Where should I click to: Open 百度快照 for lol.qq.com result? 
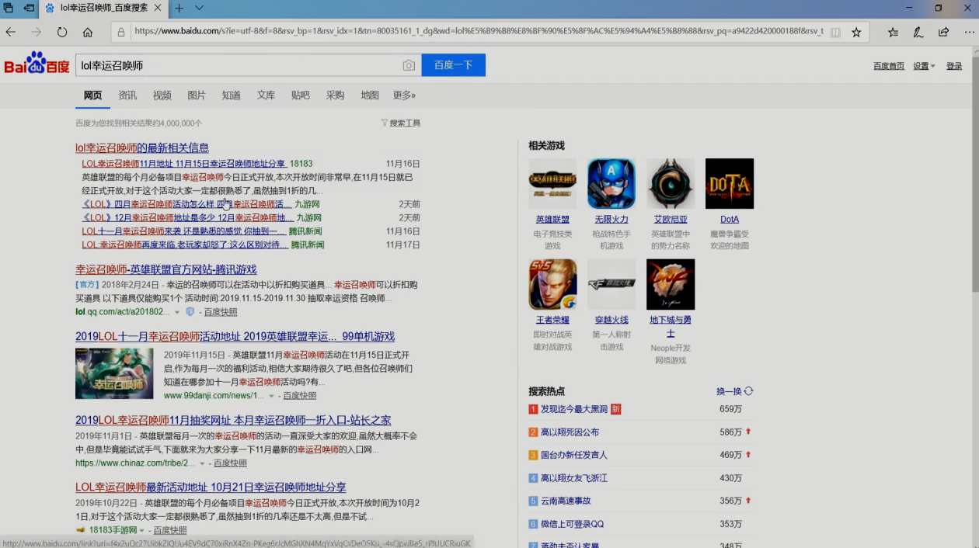pos(221,311)
